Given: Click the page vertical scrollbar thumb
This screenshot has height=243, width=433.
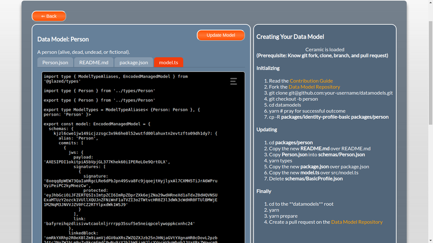Looking at the screenshot, I should point(430,72).
